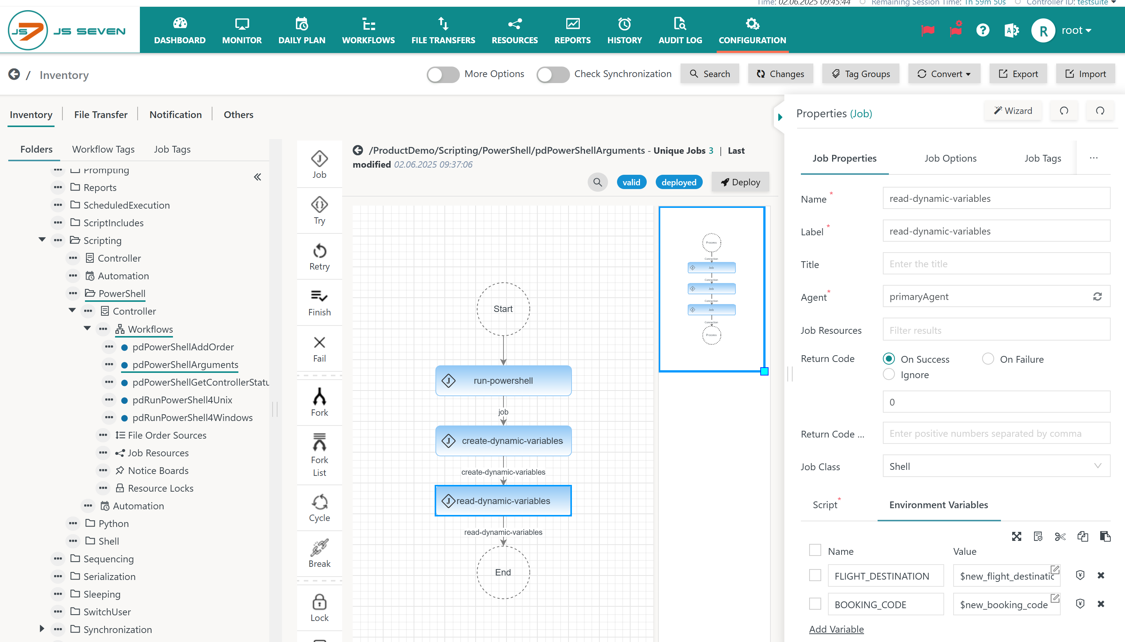
Task: Go back from the Inventory breadcrumb
Action: (14, 74)
